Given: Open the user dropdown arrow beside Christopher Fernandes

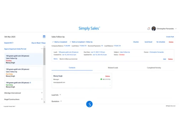Looking at the screenshot, I should click(176, 29).
